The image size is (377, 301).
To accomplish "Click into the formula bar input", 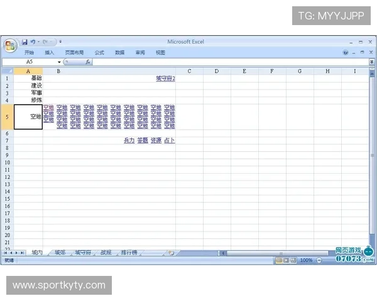I will pyautogui.click(x=231, y=62).
